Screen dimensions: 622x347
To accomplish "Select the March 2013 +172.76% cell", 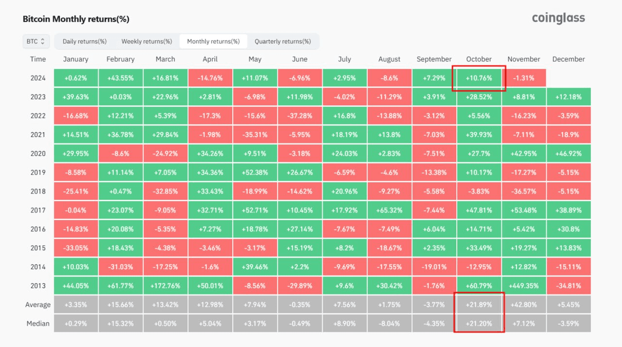I will point(165,286).
